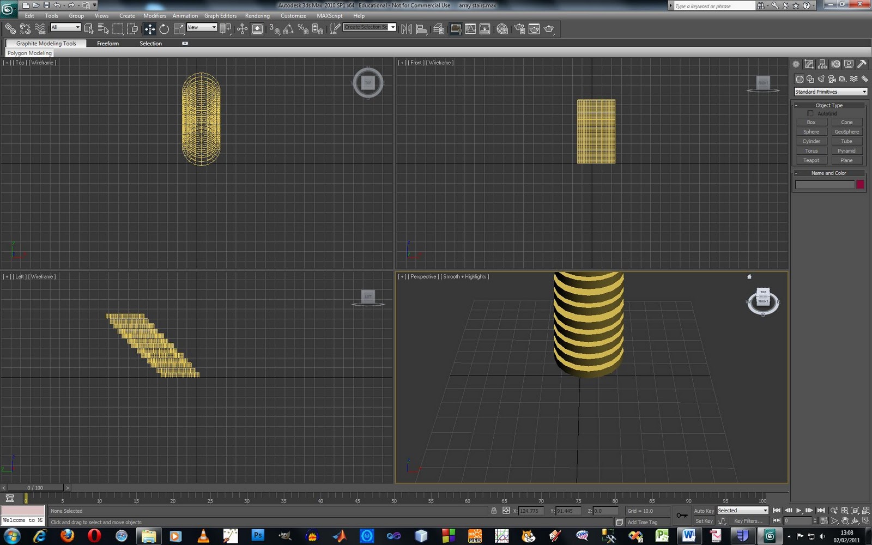Click the Mirror tool in the main toolbar
Viewport: 872px width, 545px height.
click(x=407, y=29)
